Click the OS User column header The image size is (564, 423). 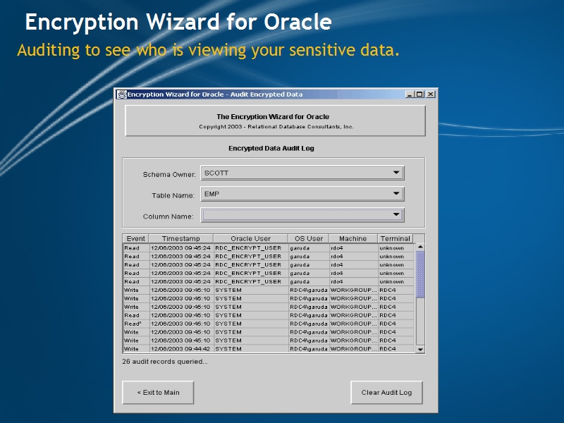click(308, 238)
